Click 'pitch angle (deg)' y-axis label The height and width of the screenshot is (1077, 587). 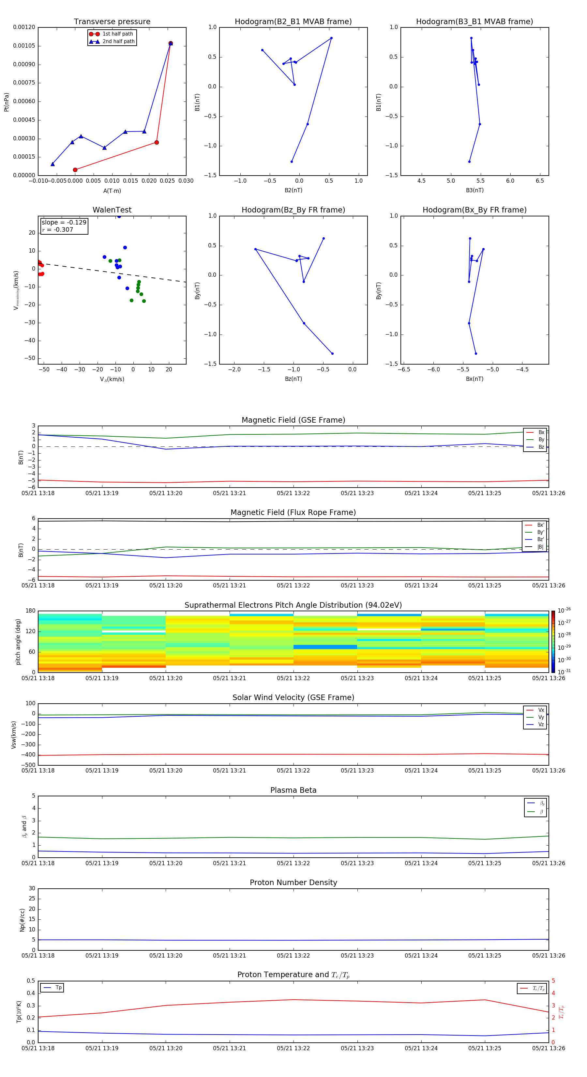pos(18,642)
